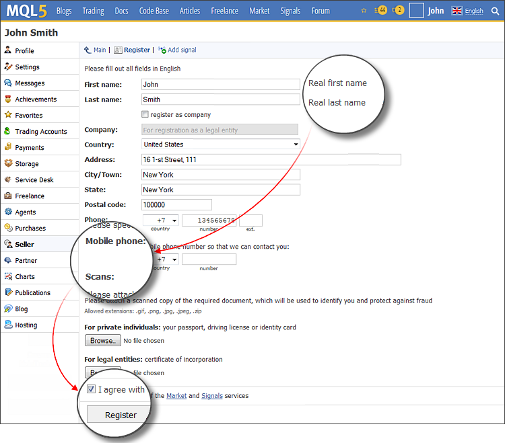Image resolution: width=505 pixels, height=443 pixels.
Task: Open Articles in top navigation
Action: click(x=190, y=11)
